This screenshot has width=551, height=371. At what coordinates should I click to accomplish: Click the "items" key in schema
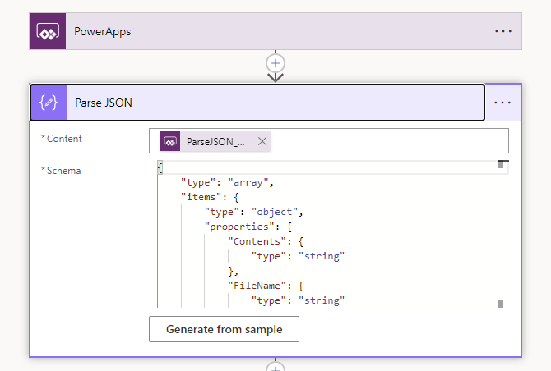201,197
